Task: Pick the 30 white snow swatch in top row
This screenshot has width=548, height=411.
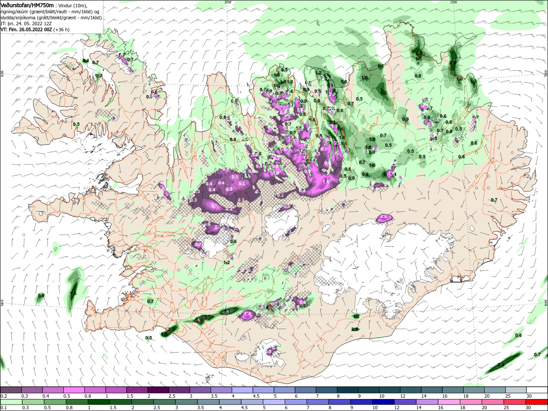Action: [x=536, y=390]
